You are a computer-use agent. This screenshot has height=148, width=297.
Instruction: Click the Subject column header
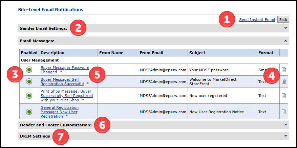[197, 53]
